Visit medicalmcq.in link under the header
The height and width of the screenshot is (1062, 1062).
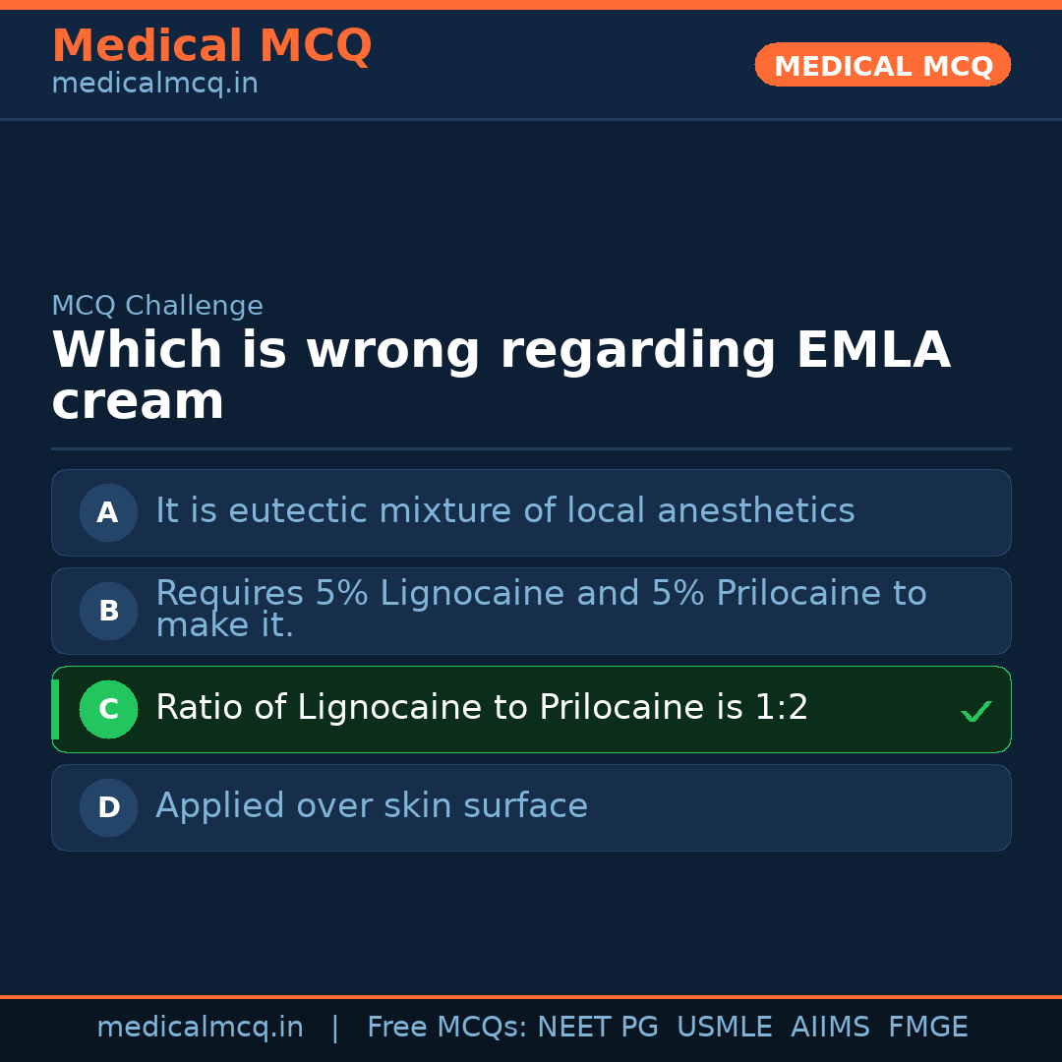[154, 85]
